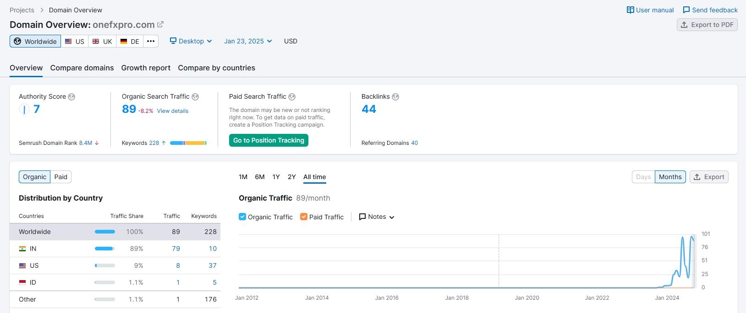Click the Projects breadcrumb link
This screenshot has height=313, width=746.
[22, 10]
